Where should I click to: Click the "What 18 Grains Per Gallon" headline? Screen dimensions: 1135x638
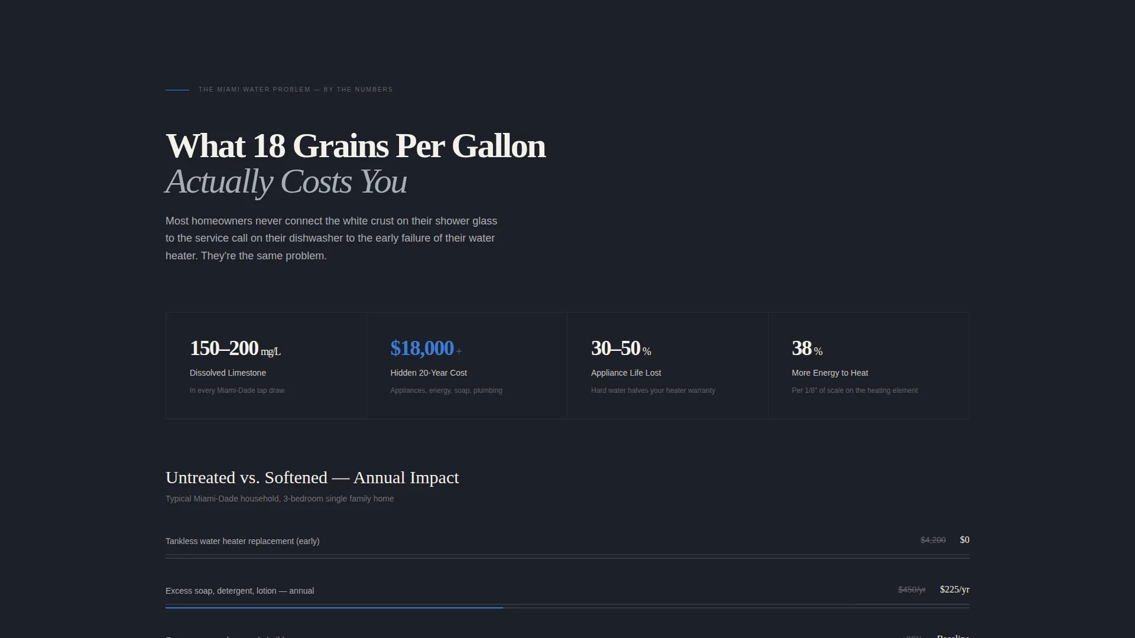tap(355, 146)
